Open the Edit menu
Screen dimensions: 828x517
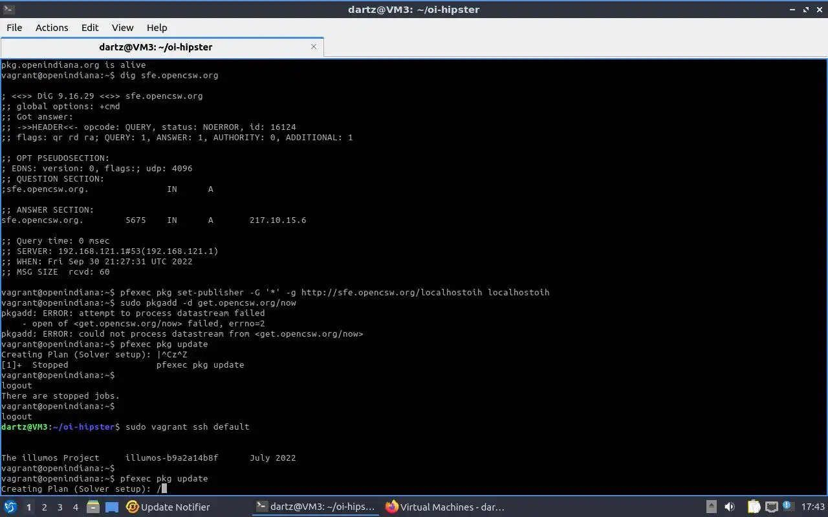[x=90, y=28]
